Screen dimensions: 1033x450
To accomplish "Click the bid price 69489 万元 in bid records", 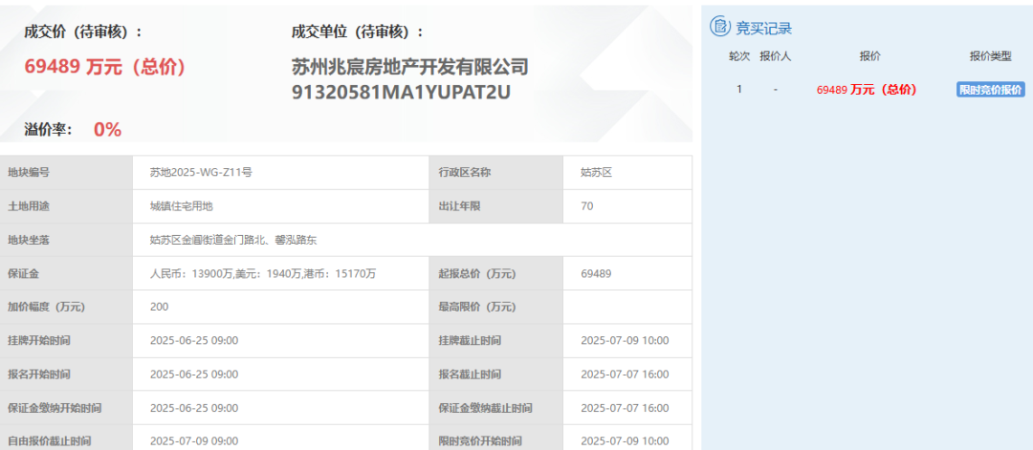I will 867,90.
